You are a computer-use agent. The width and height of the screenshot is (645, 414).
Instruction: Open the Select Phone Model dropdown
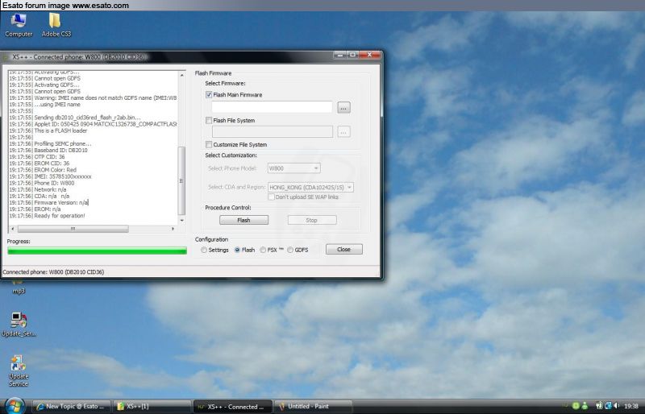293,168
